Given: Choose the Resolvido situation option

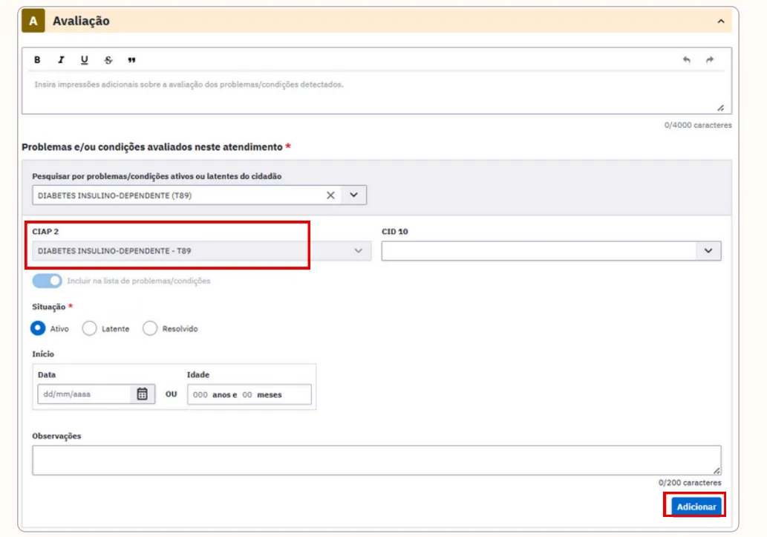Looking at the screenshot, I should coord(150,328).
